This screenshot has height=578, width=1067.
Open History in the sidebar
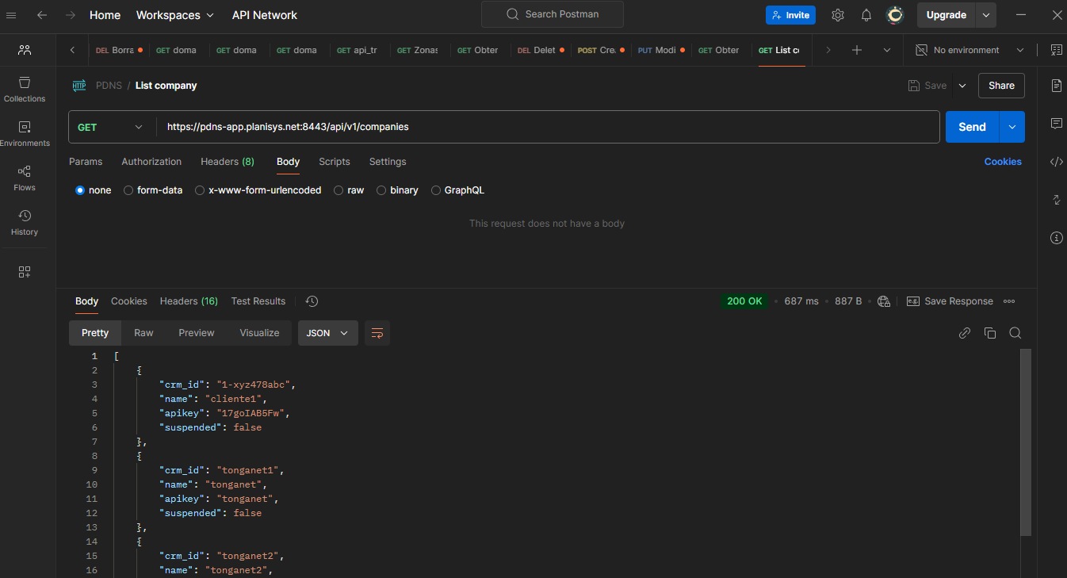pos(25,223)
